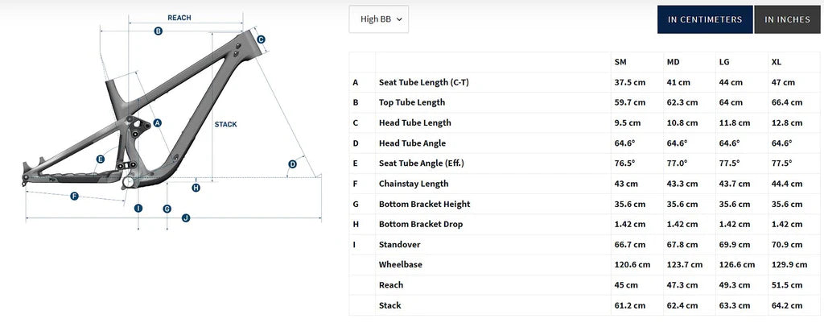Screen dimensions: 824x323
Task: Switch units to In Inches
Action: point(788,20)
